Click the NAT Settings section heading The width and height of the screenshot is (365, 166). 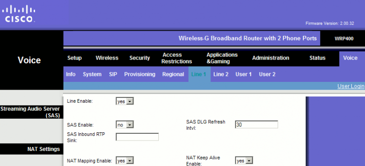pos(43,149)
